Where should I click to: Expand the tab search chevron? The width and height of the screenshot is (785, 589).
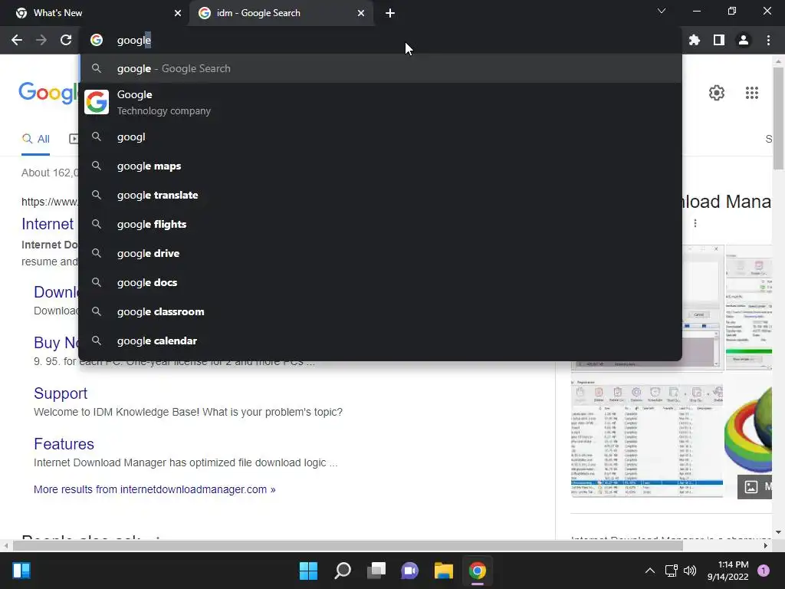662,11
